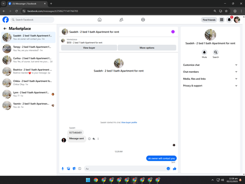Choose a sticker from the composer
This screenshot has height=184, width=245.
pyautogui.click(x=74, y=169)
